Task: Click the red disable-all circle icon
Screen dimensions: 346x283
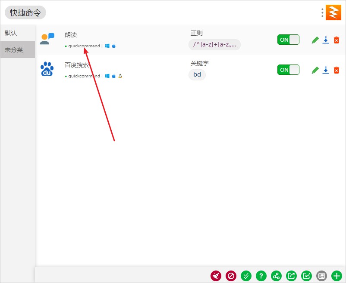Action: tap(231, 276)
